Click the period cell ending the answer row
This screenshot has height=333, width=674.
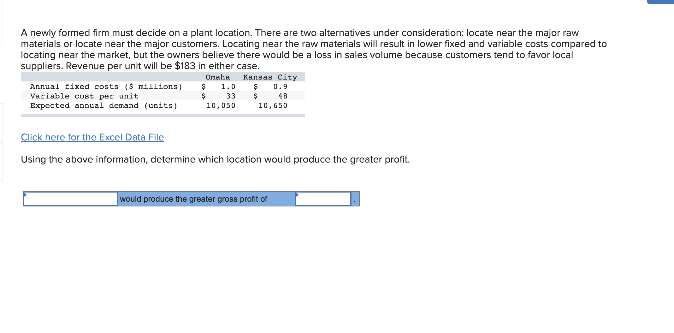(355, 199)
